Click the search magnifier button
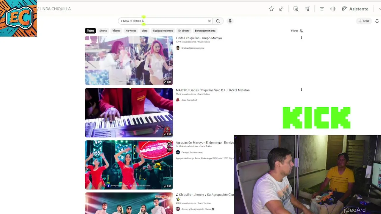Screen dimensions: 381x214 tap(218, 21)
